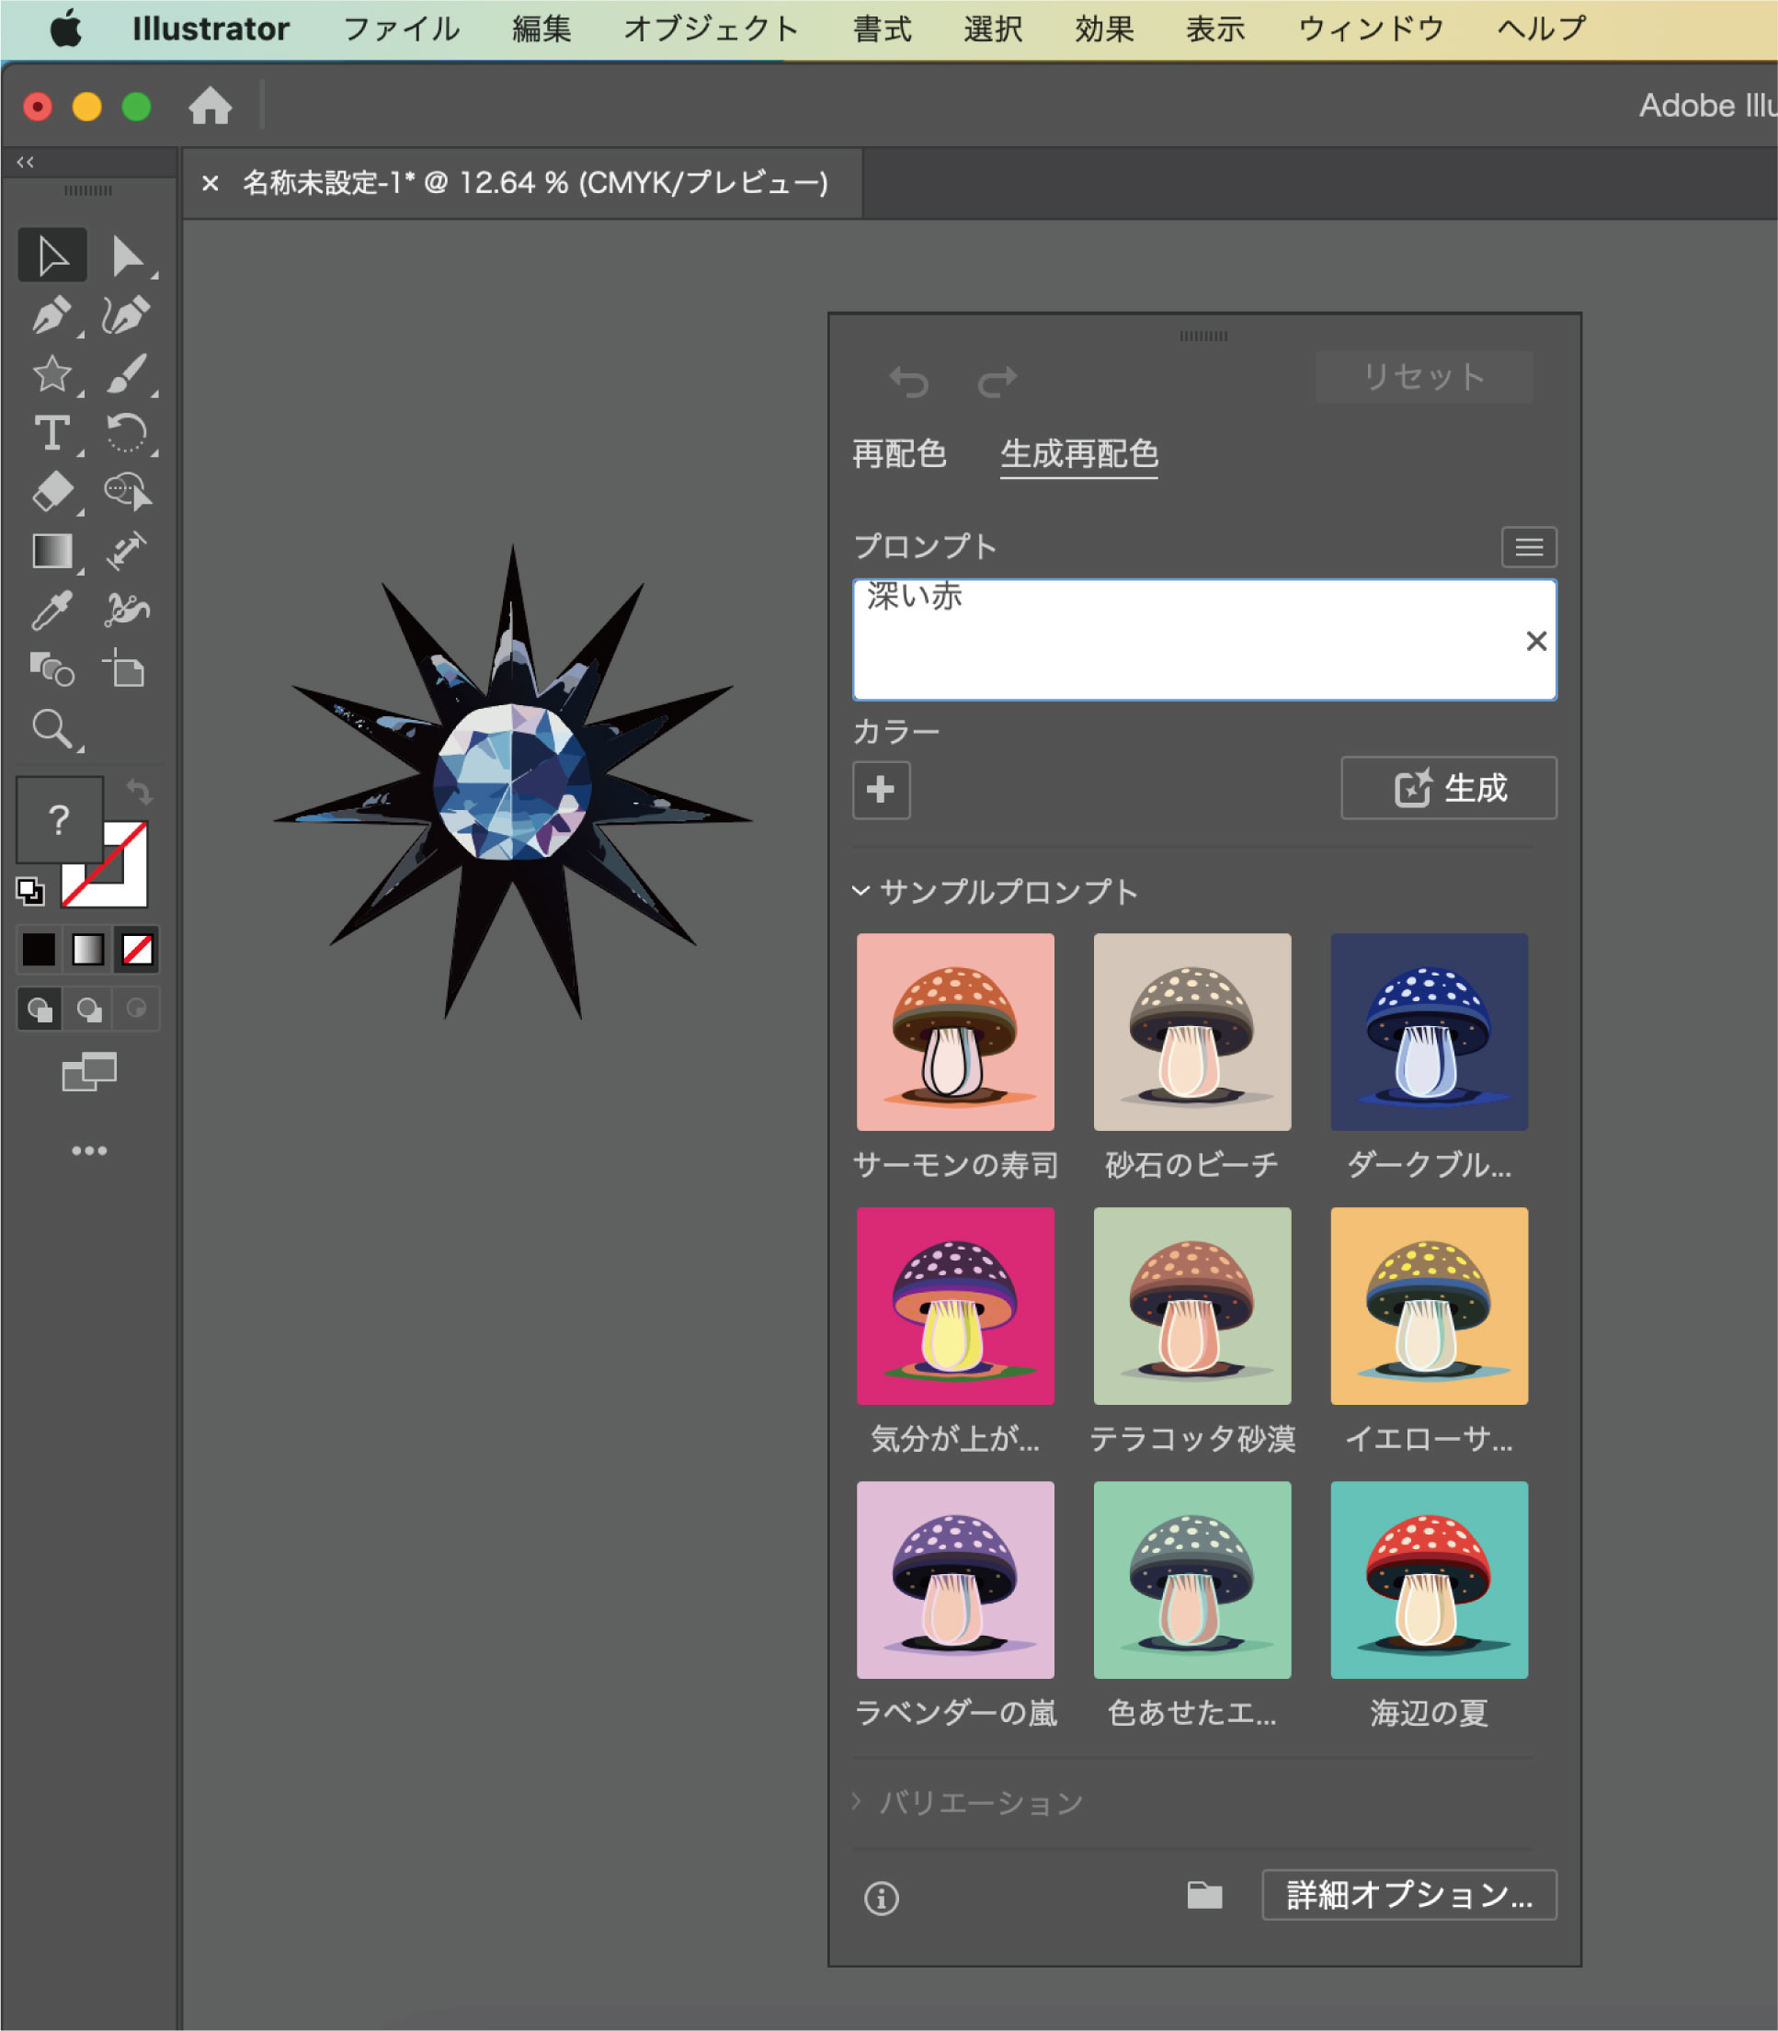Viewport: 1778px width, 2031px height.
Task: Select the Eraser tool
Action: [x=51, y=491]
